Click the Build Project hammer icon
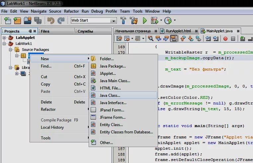This screenshot has height=163, width=253. tap(123, 21)
